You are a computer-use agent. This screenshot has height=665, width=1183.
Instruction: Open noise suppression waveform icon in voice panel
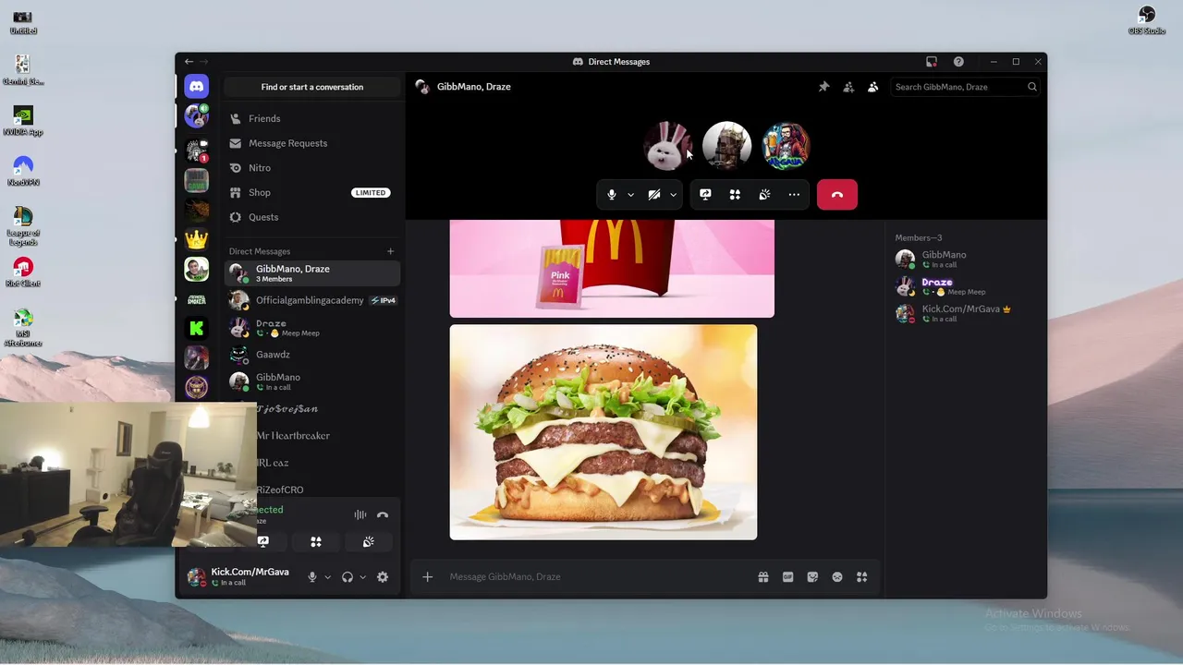[360, 515]
